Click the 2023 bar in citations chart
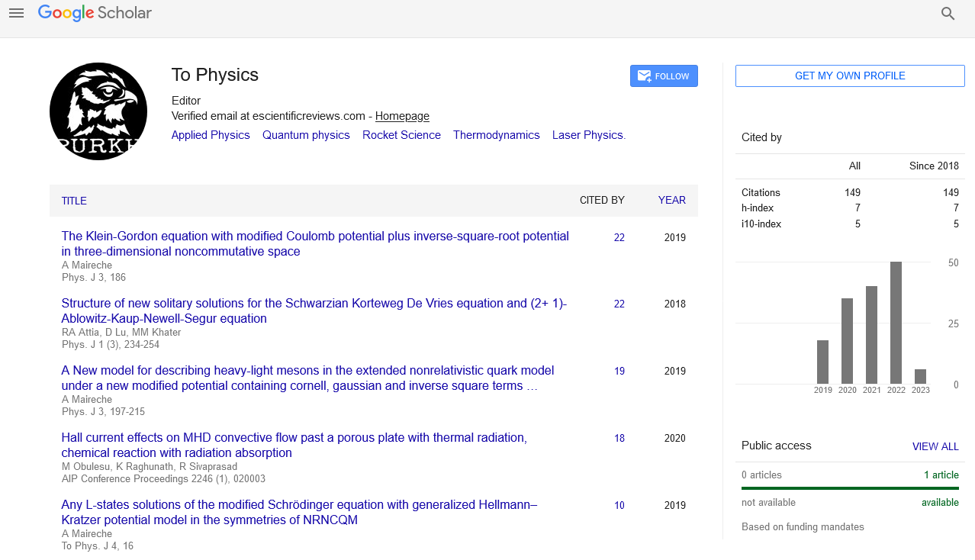 [920, 377]
